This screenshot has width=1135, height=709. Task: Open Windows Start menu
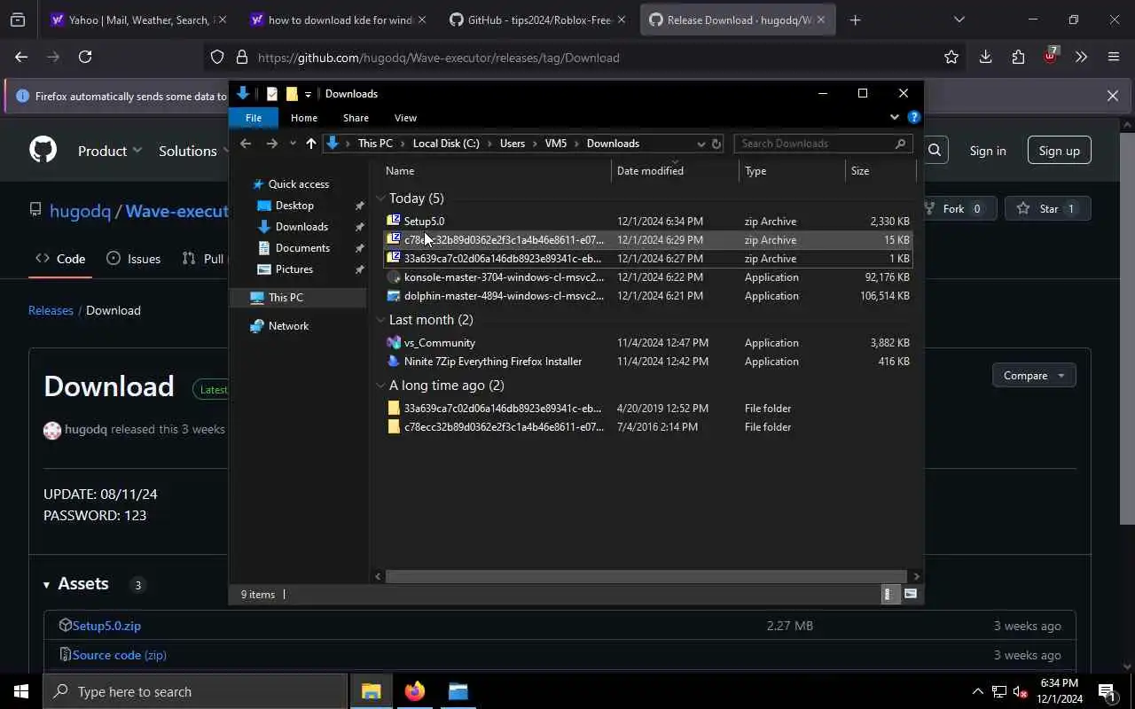coord(20,691)
